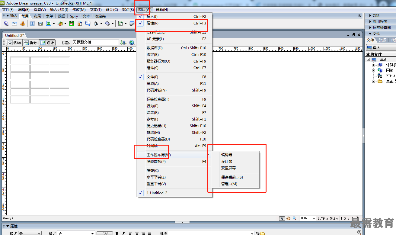The width and height of the screenshot is (396, 235).
Task: Click the align left icon in Properties
Action: click(x=130, y=233)
